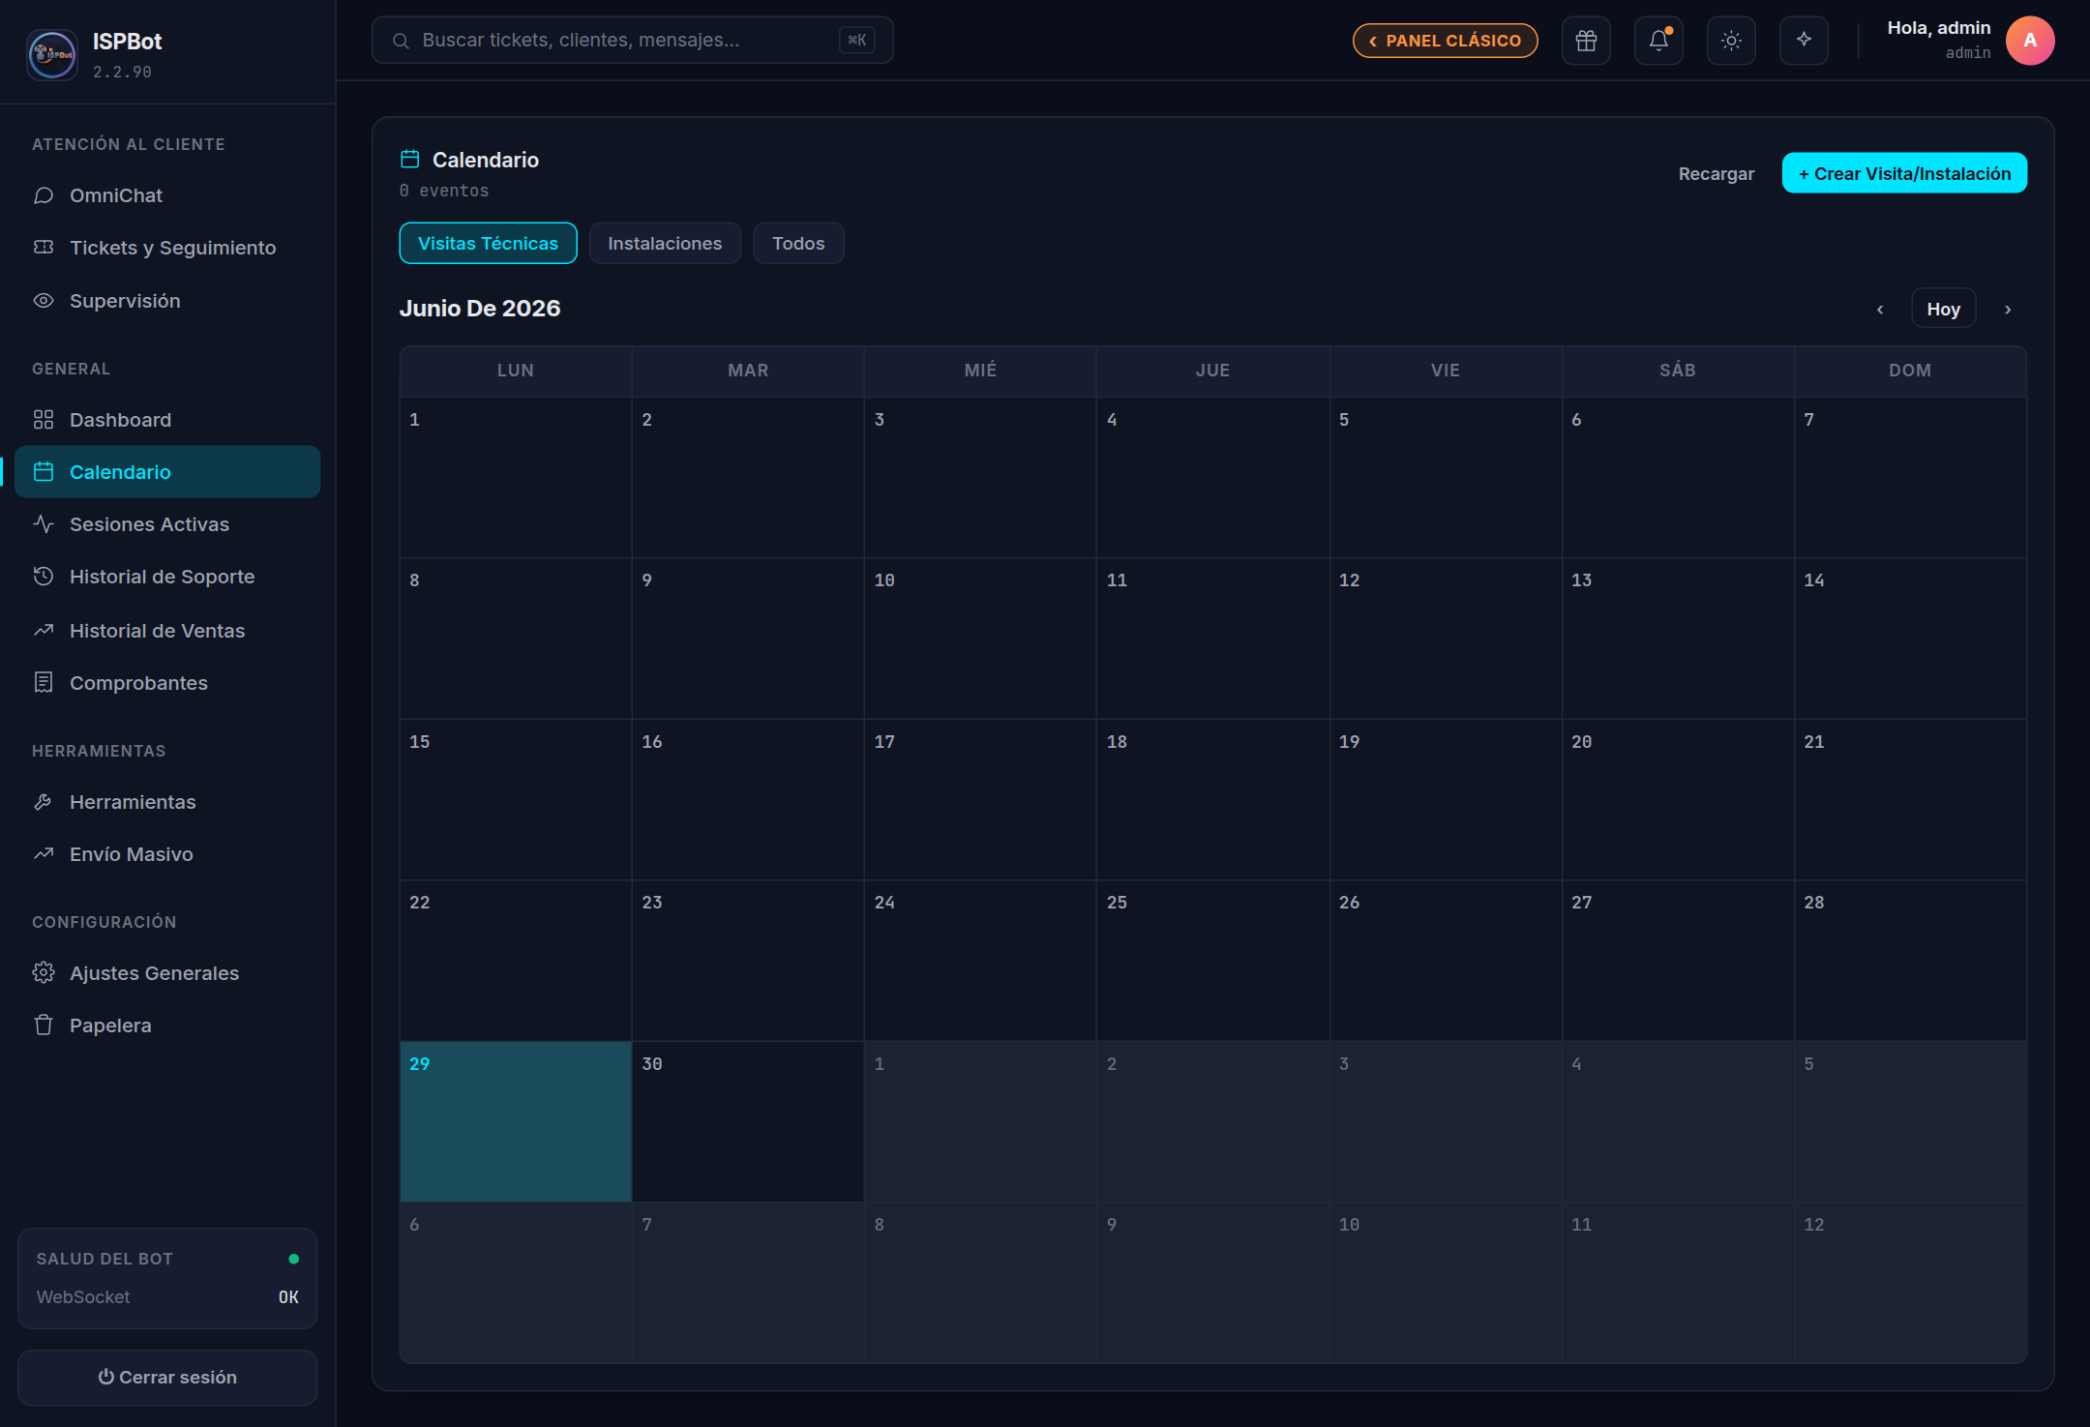Click the Sesiones Activas pulse icon

coord(44,524)
